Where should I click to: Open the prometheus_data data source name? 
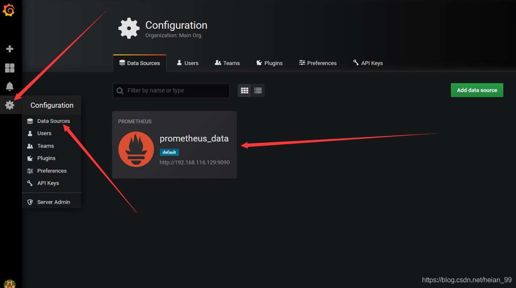[194, 139]
